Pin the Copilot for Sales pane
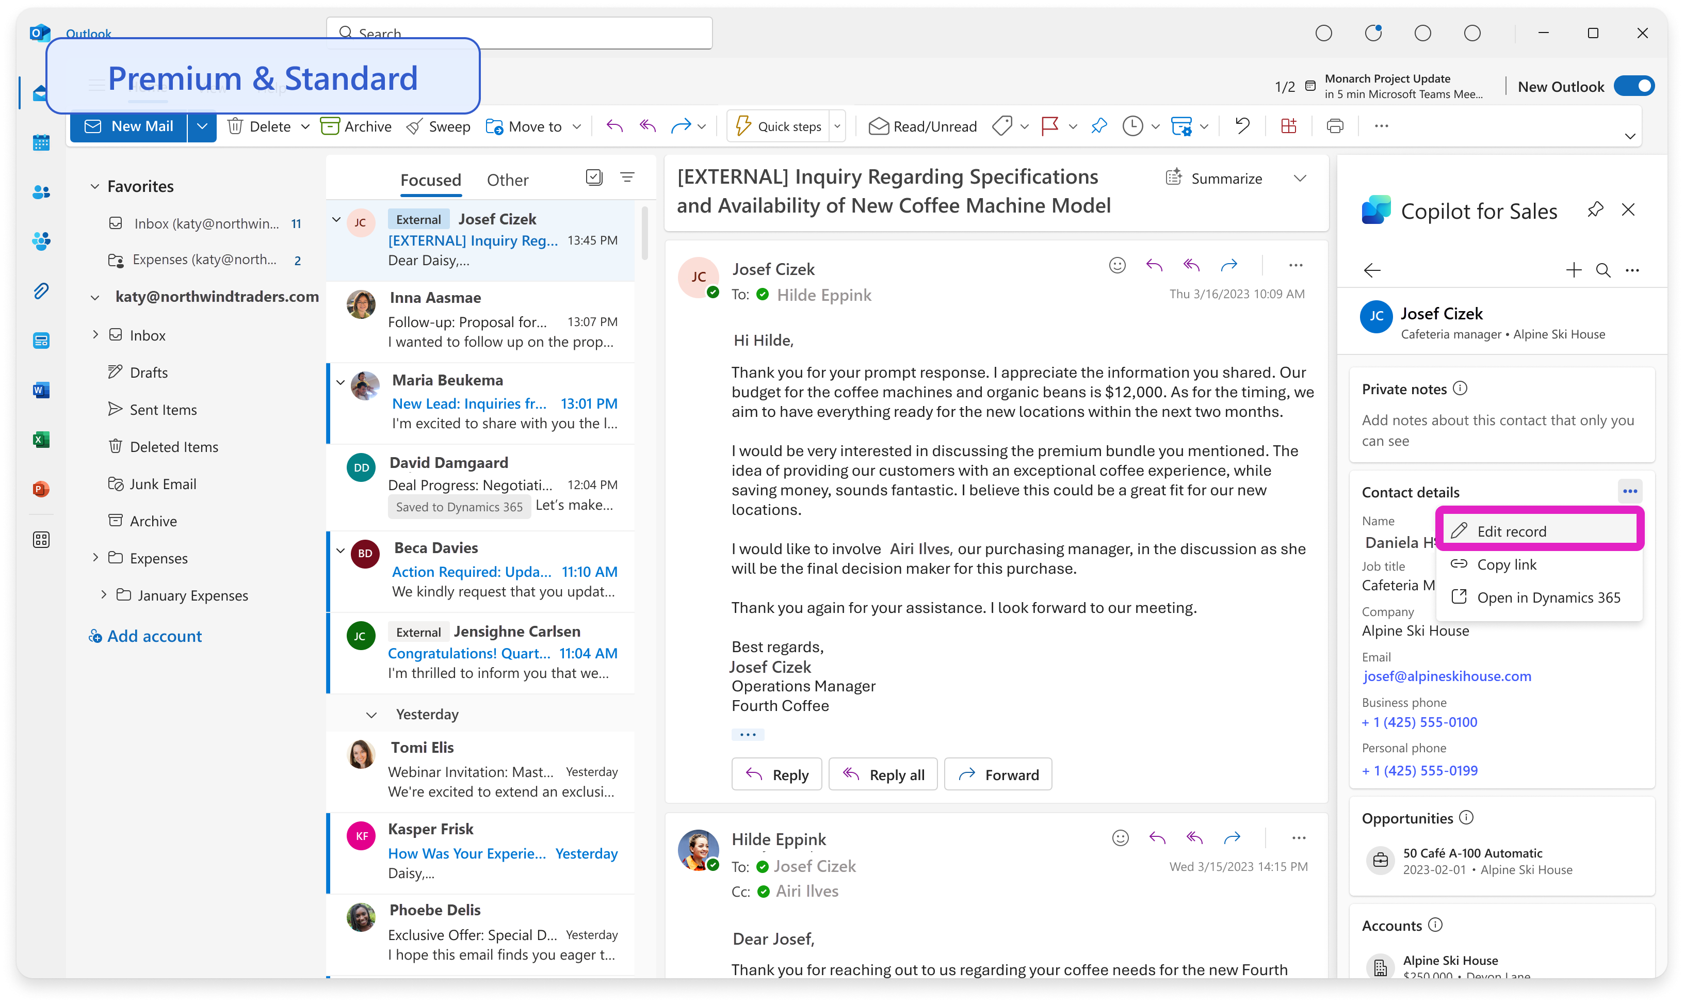This screenshot has width=1684, height=1003. (x=1595, y=210)
